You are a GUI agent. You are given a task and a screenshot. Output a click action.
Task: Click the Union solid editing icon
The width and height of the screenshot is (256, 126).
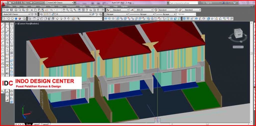coord(106,19)
